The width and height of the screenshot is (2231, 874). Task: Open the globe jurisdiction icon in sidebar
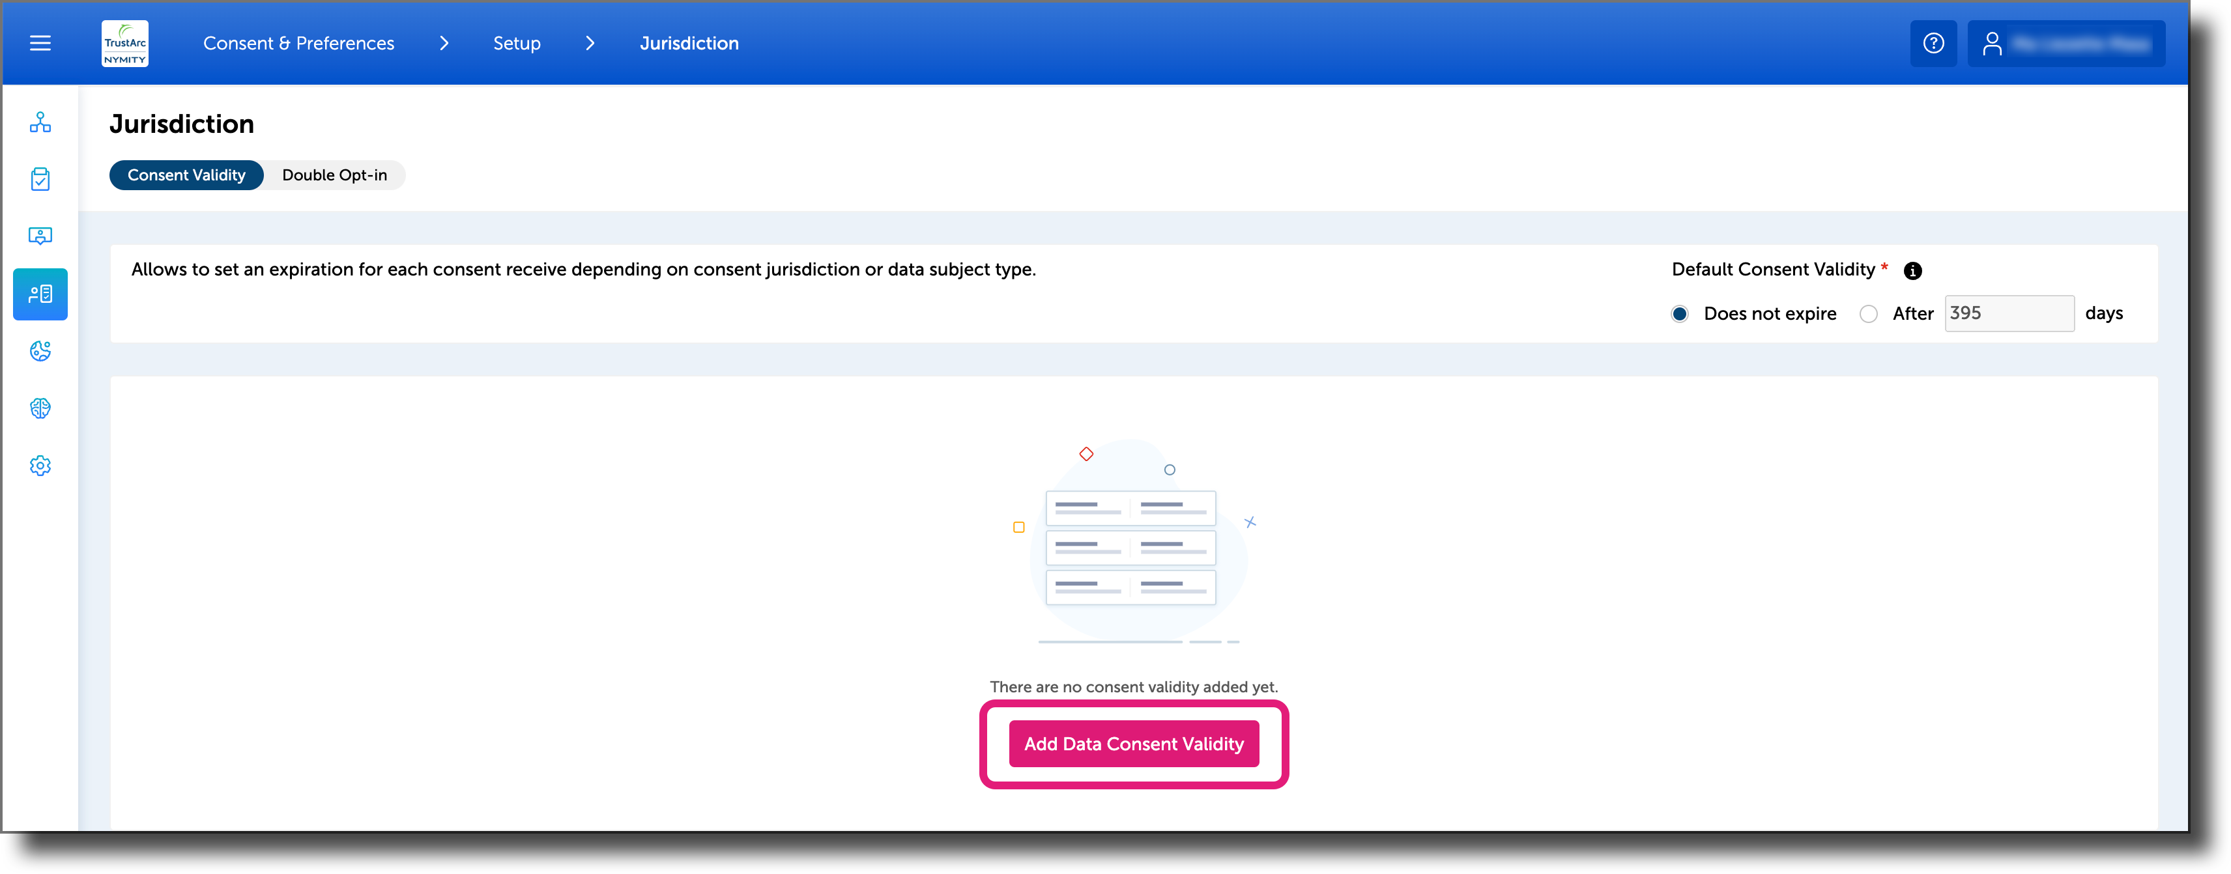(40, 350)
